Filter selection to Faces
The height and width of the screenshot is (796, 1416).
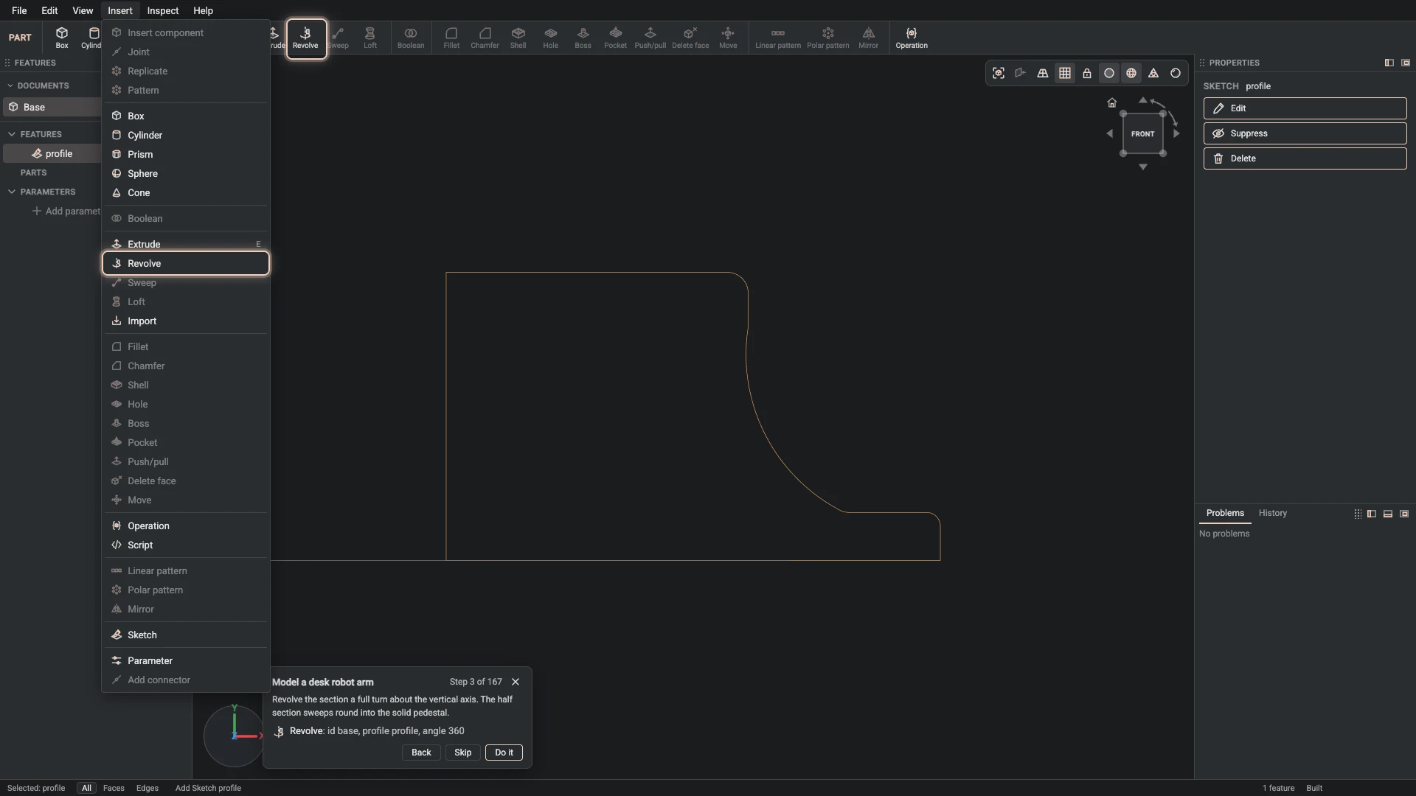(x=114, y=788)
